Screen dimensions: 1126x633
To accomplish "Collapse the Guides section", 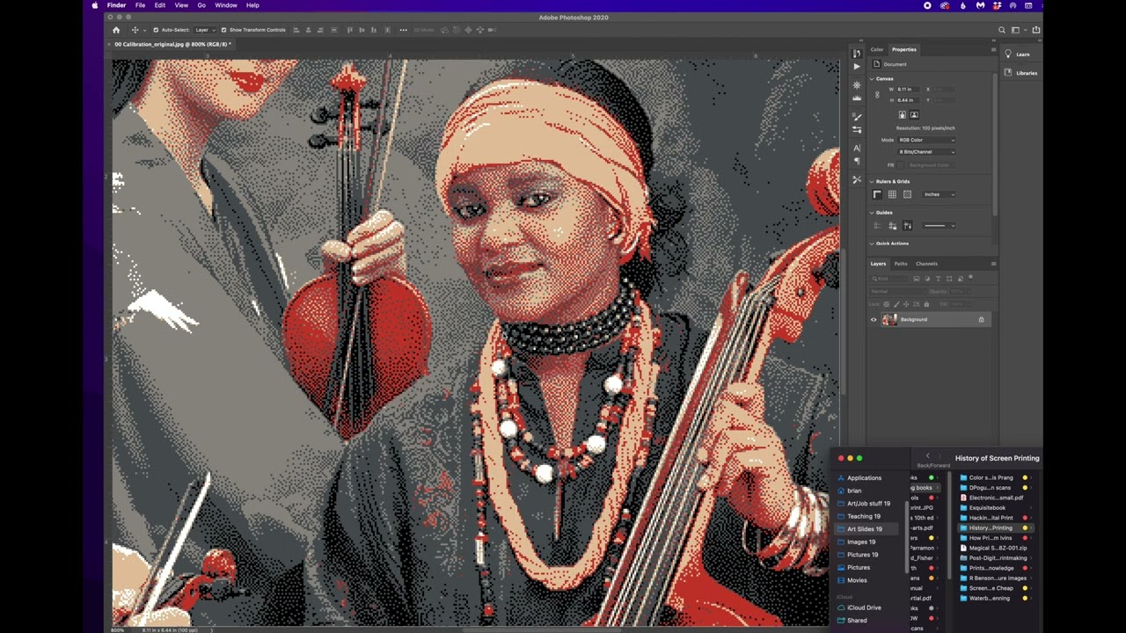I will pyautogui.click(x=872, y=213).
